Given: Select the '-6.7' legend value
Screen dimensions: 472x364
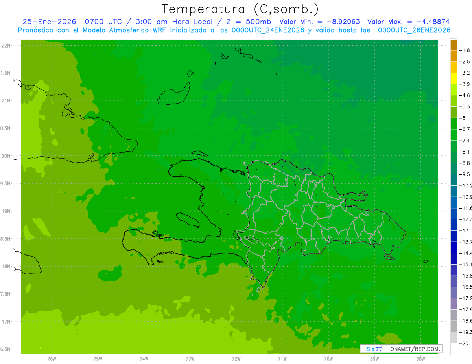Looking at the screenshot, I should [465, 129].
